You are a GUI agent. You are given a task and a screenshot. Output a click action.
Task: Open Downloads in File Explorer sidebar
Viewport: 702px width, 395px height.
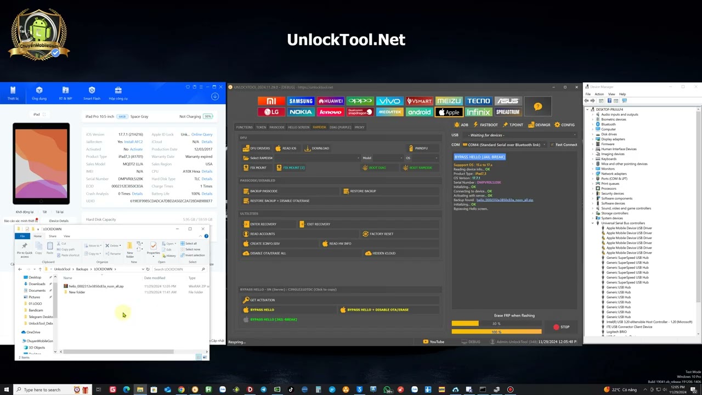click(37, 284)
